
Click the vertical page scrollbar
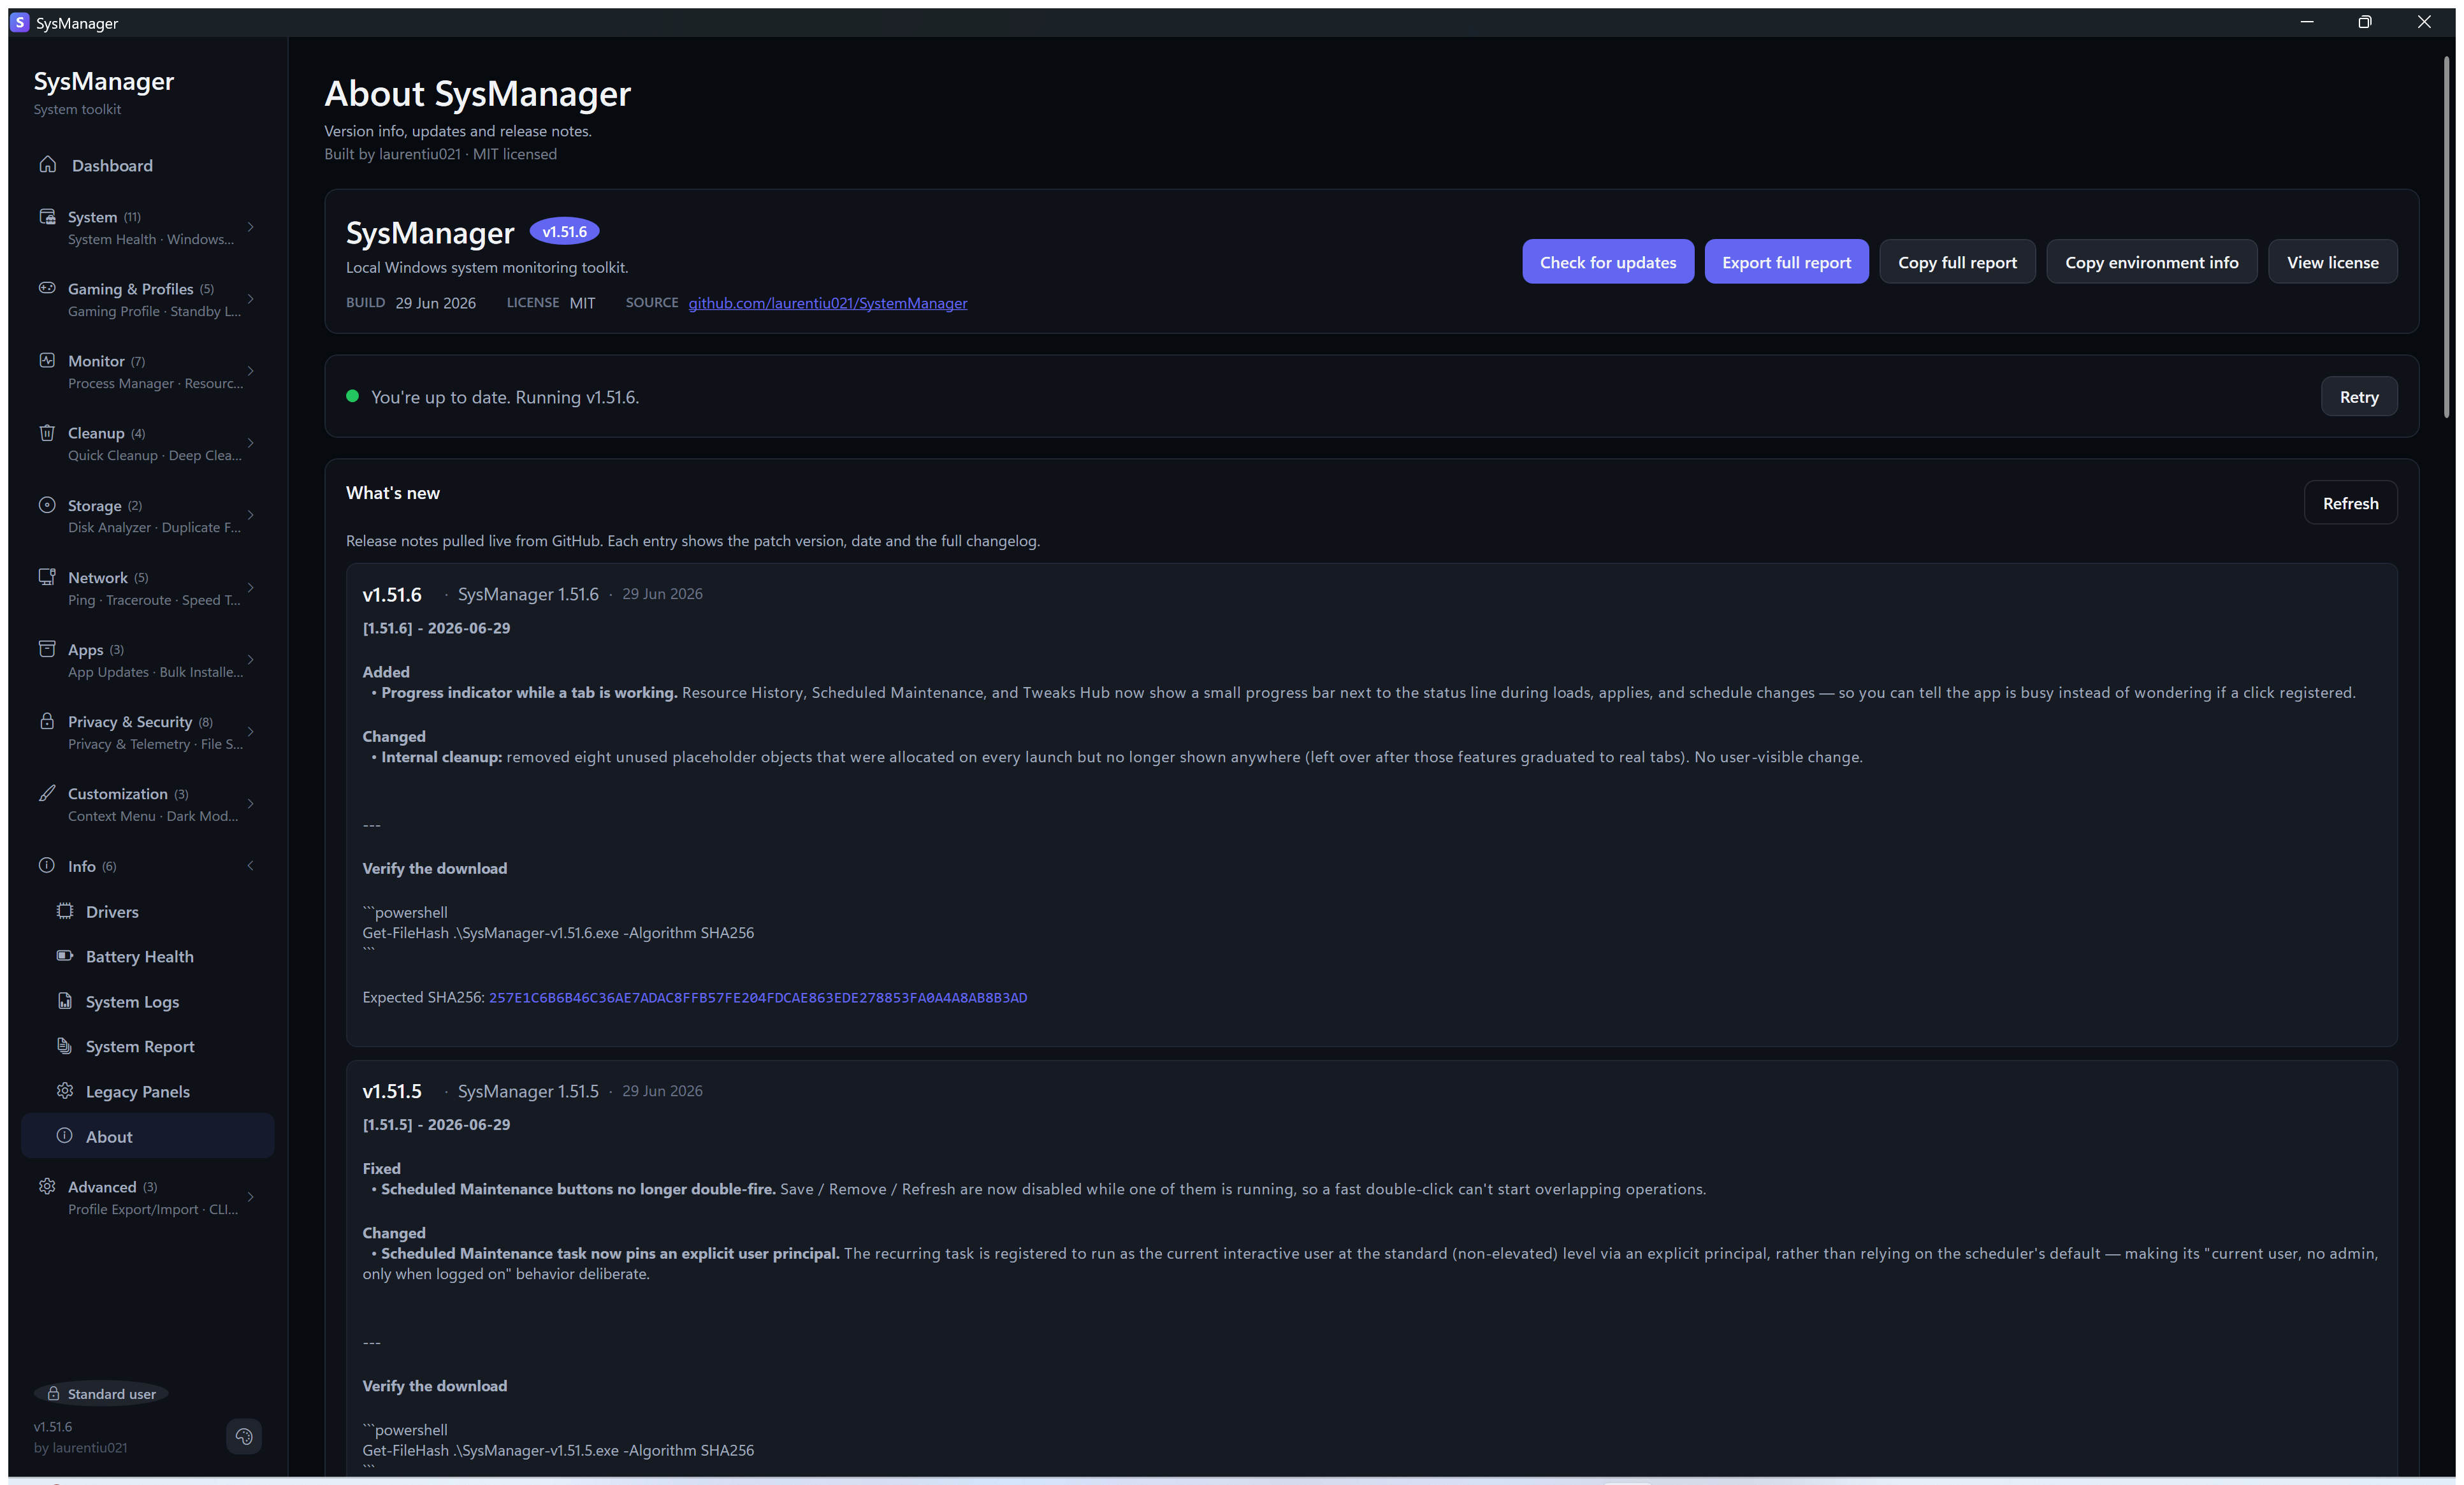2446,238
